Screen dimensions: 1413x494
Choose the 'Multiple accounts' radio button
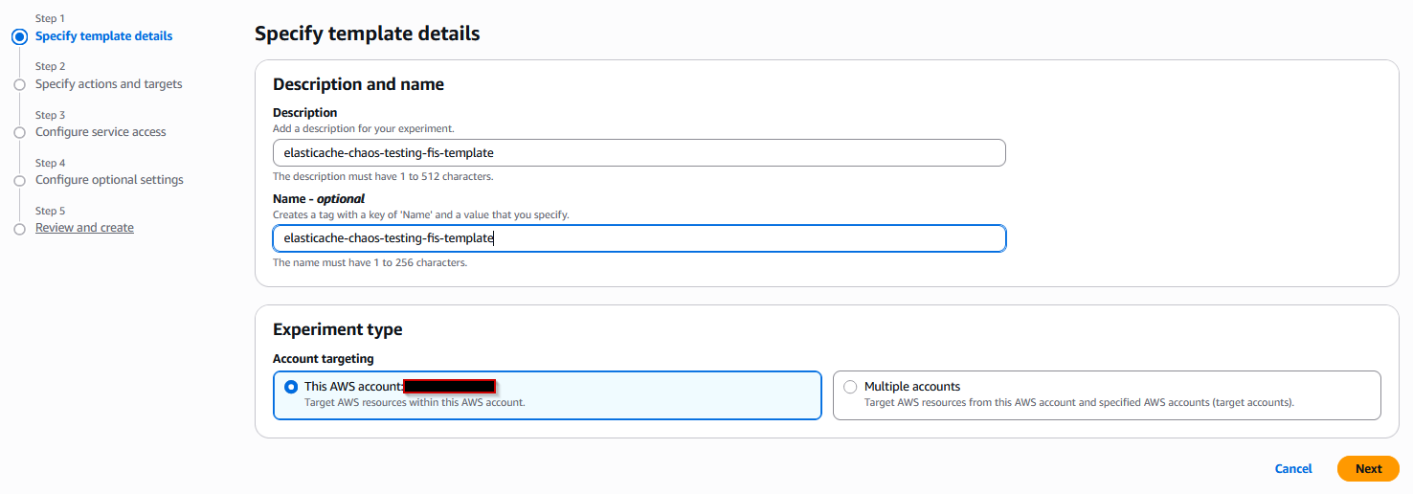tap(850, 387)
